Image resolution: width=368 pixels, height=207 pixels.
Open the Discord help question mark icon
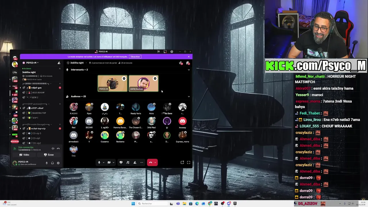172,52
